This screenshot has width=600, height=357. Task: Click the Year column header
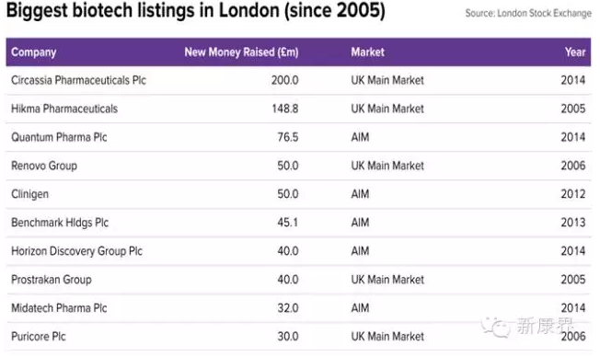click(x=575, y=52)
